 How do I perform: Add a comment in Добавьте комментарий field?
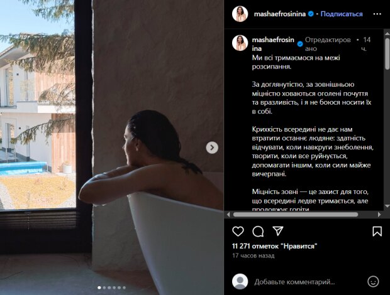pos(294,282)
